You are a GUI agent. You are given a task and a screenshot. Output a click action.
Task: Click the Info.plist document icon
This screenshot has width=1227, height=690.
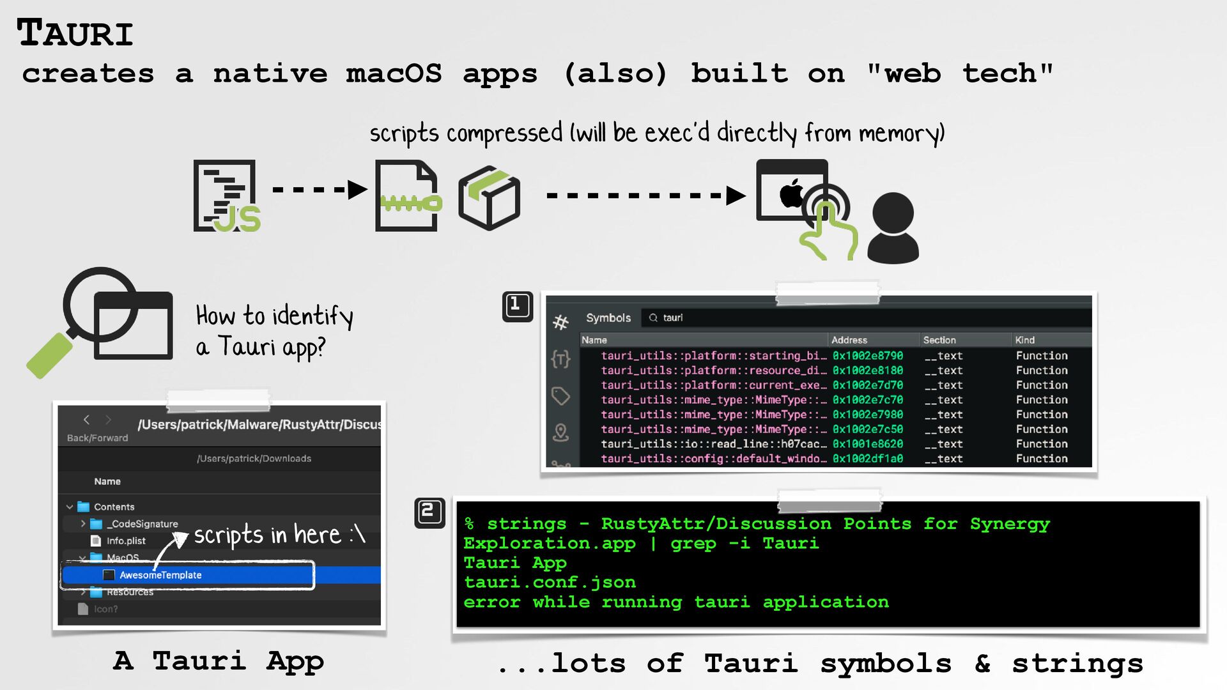(x=96, y=540)
